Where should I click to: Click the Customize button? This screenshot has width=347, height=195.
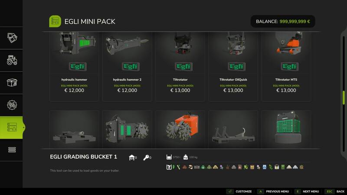(239, 192)
